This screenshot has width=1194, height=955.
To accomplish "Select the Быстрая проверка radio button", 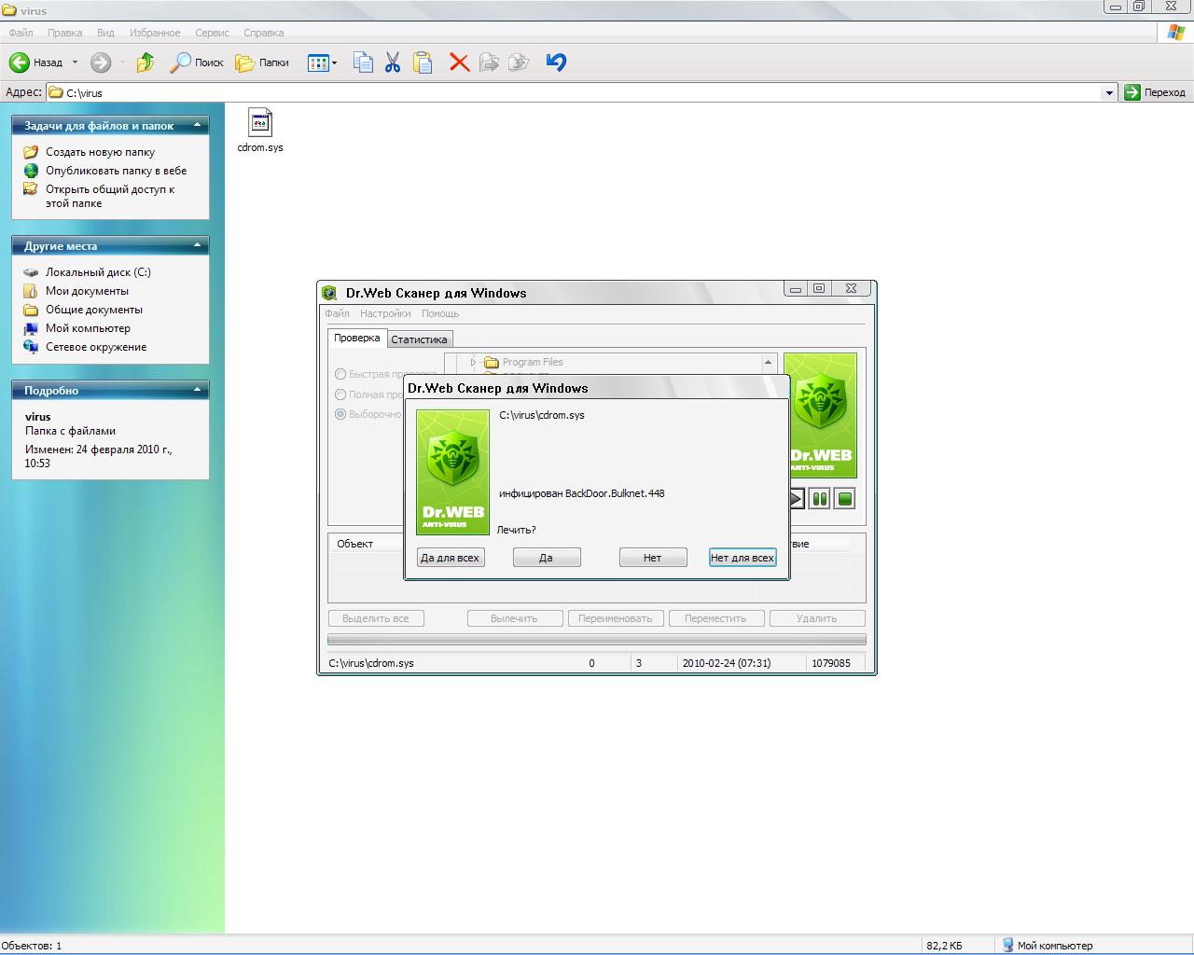I will tap(340, 374).
